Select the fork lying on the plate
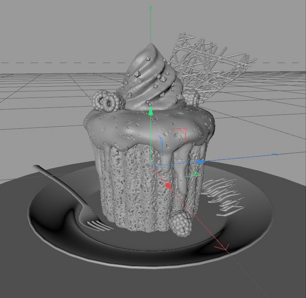This screenshot has height=298, width=306. point(72,197)
